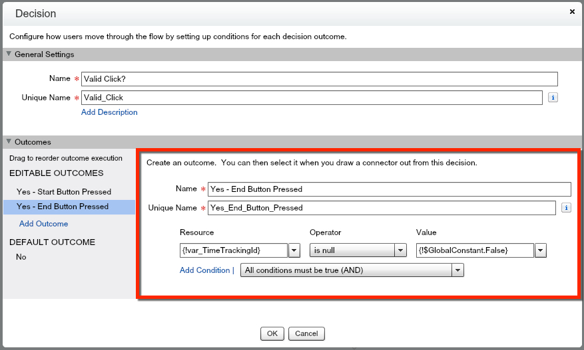Collapse the General Settings section
This screenshot has height=350, width=584.
[x=9, y=54]
